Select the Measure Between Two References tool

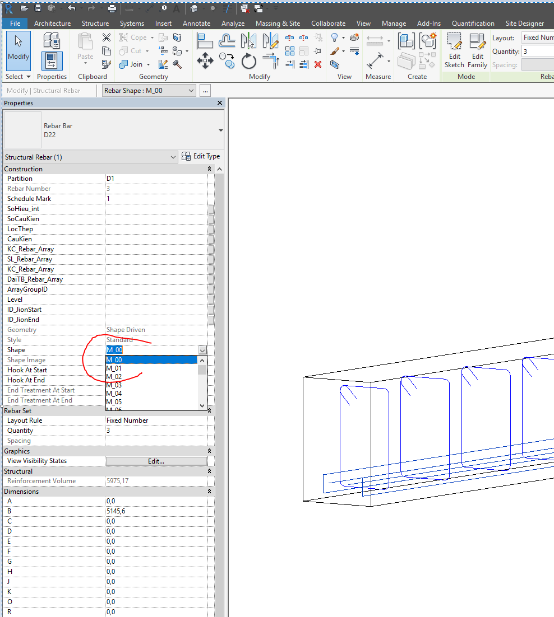coord(375,61)
